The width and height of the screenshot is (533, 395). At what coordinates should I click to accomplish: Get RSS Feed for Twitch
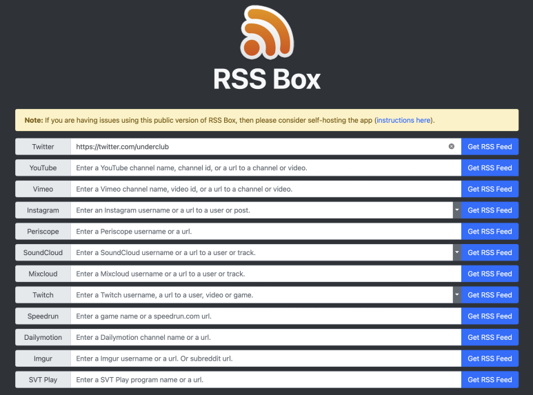point(490,295)
